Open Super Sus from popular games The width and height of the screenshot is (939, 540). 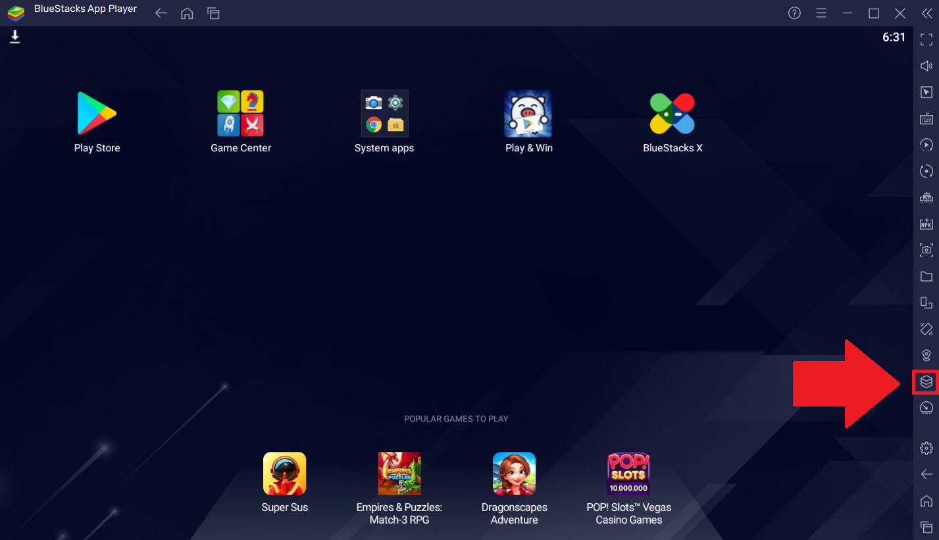tap(284, 481)
